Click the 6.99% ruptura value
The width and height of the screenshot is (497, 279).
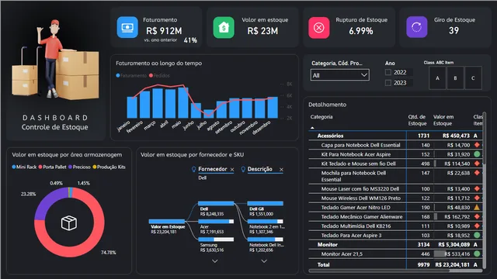coord(360,31)
